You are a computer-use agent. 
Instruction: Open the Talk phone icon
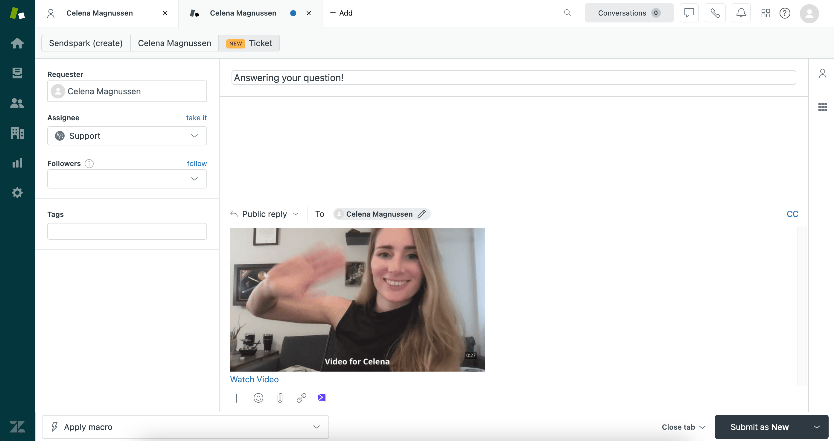coord(715,13)
